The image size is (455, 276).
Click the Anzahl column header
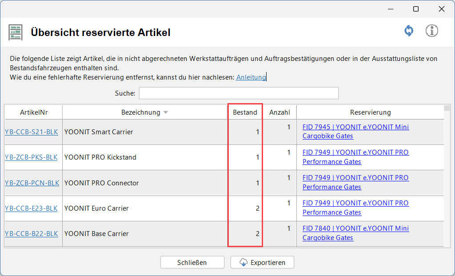[279, 112]
